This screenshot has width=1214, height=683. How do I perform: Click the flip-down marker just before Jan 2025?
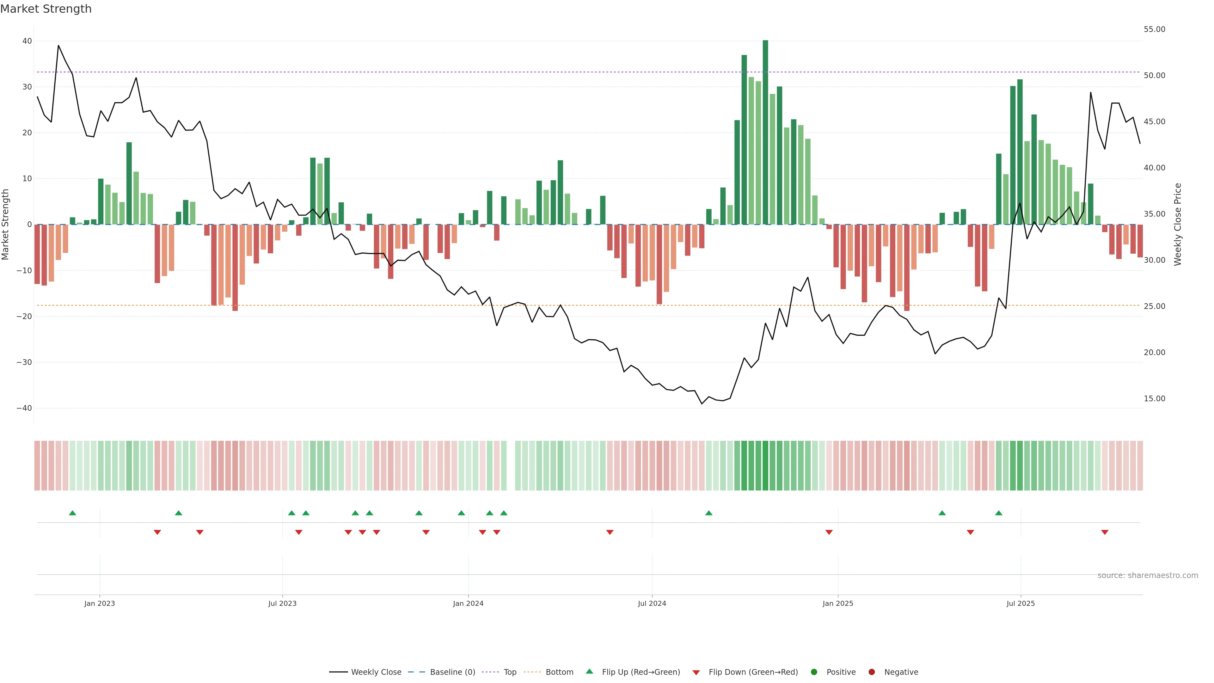point(829,532)
